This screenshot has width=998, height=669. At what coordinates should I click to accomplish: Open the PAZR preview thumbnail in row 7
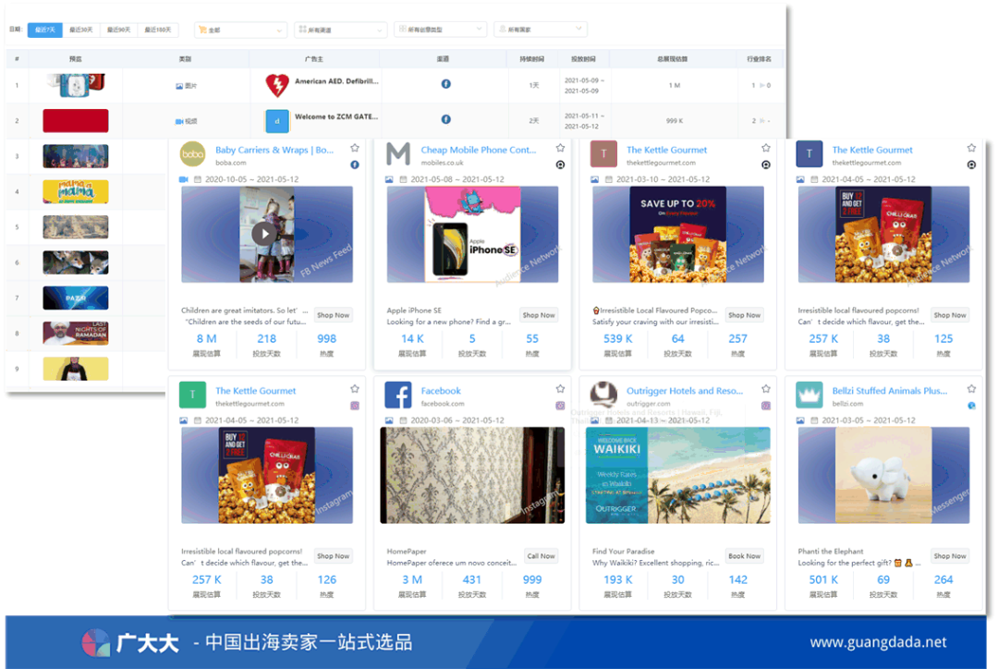(x=76, y=298)
